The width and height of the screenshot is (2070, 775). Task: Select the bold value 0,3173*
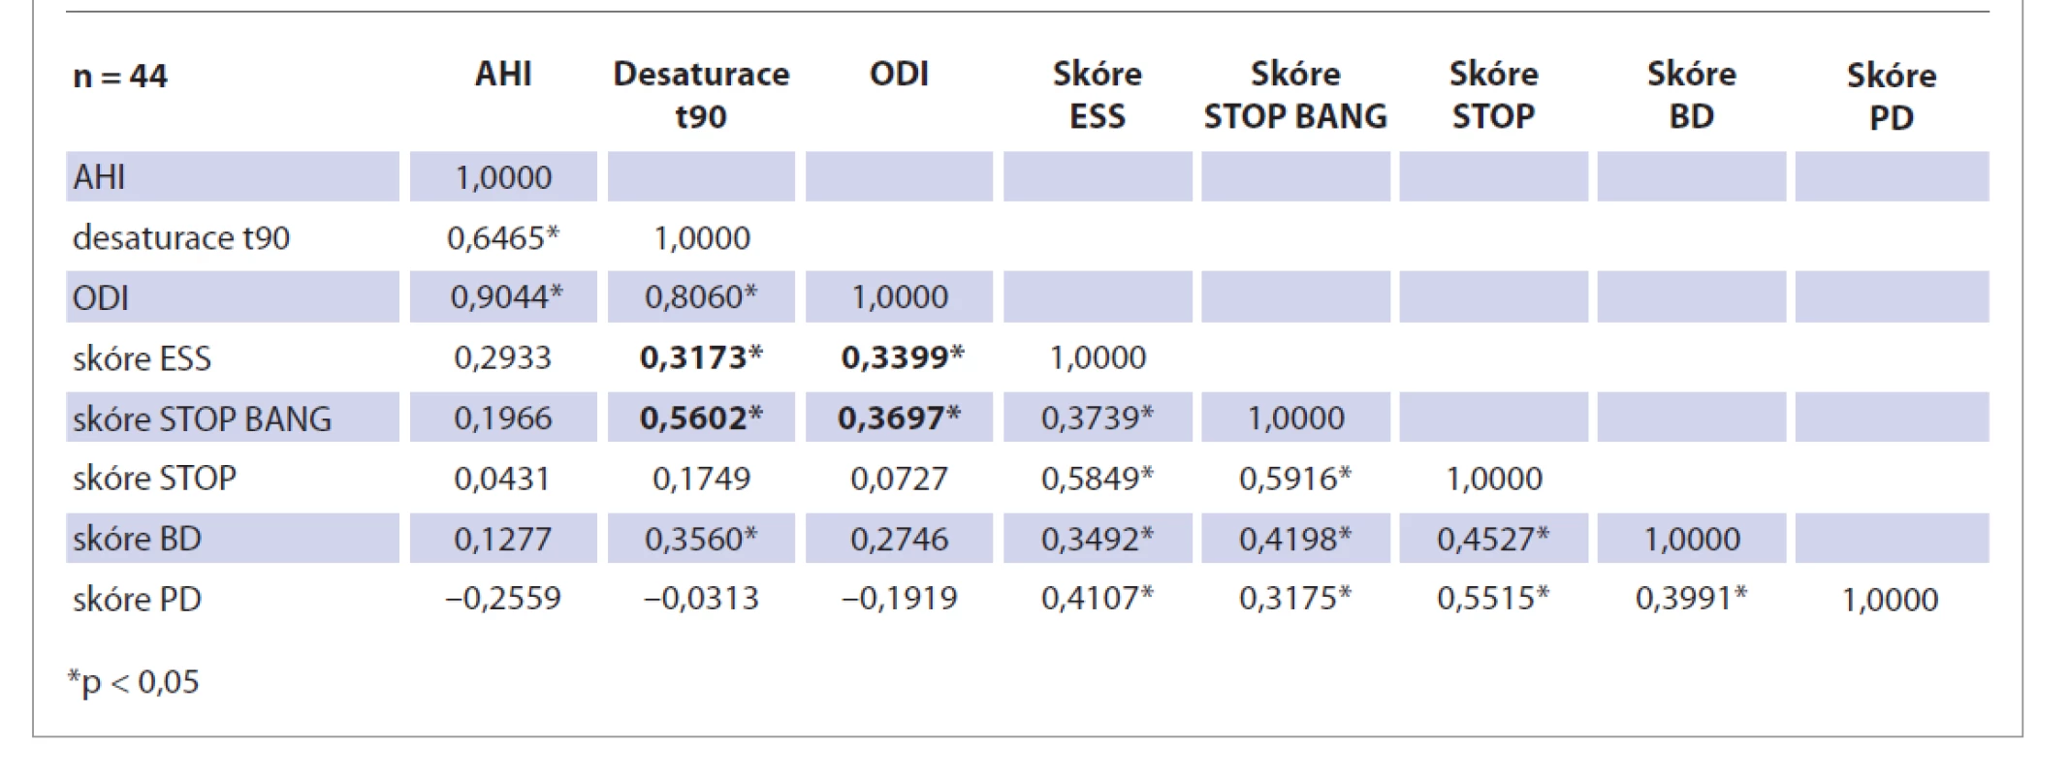pyautogui.click(x=701, y=357)
